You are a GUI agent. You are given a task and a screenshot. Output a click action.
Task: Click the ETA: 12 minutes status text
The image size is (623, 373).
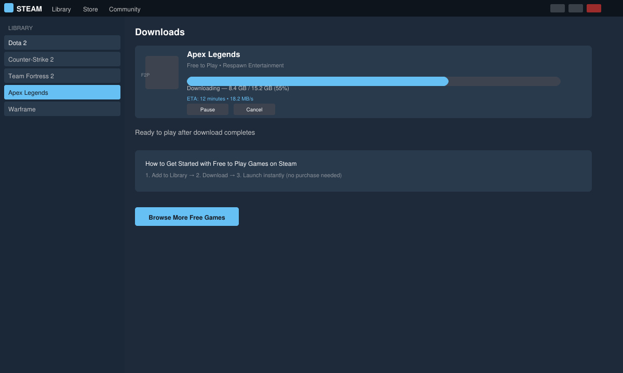point(220,98)
